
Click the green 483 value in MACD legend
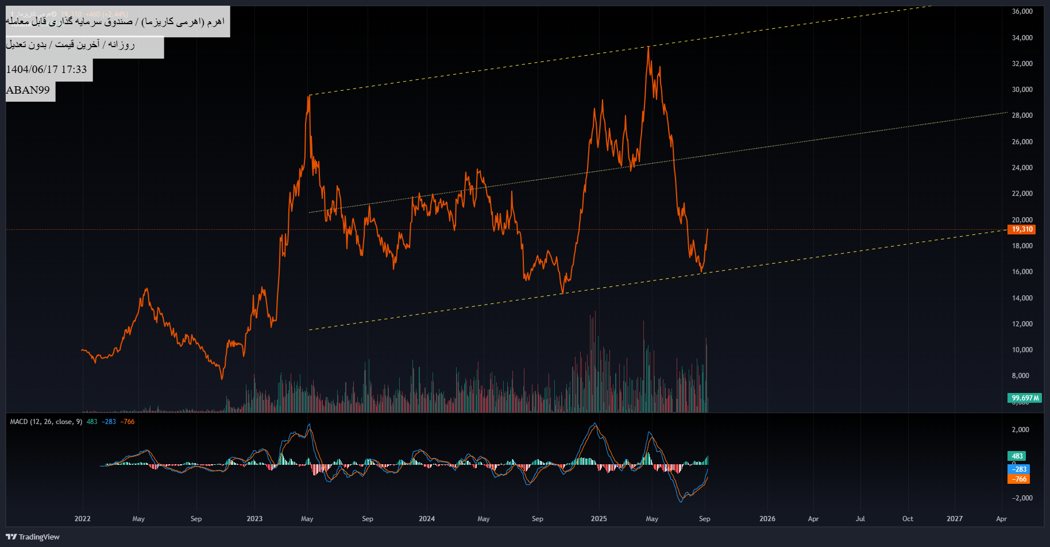pyautogui.click(x=92, y=422)
